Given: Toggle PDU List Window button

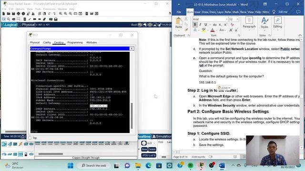Looking at the screenshot, I should tap(149, 155).
